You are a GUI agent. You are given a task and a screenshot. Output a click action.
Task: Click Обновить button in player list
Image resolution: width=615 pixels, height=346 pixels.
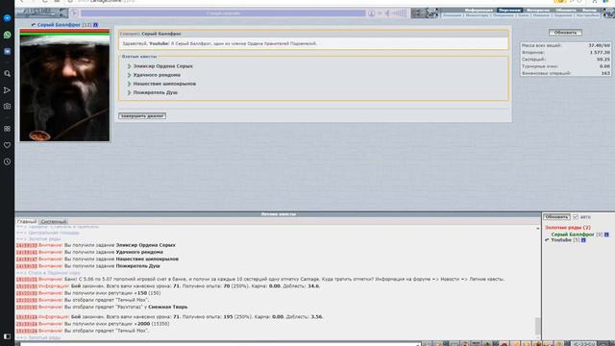point(556,217)
